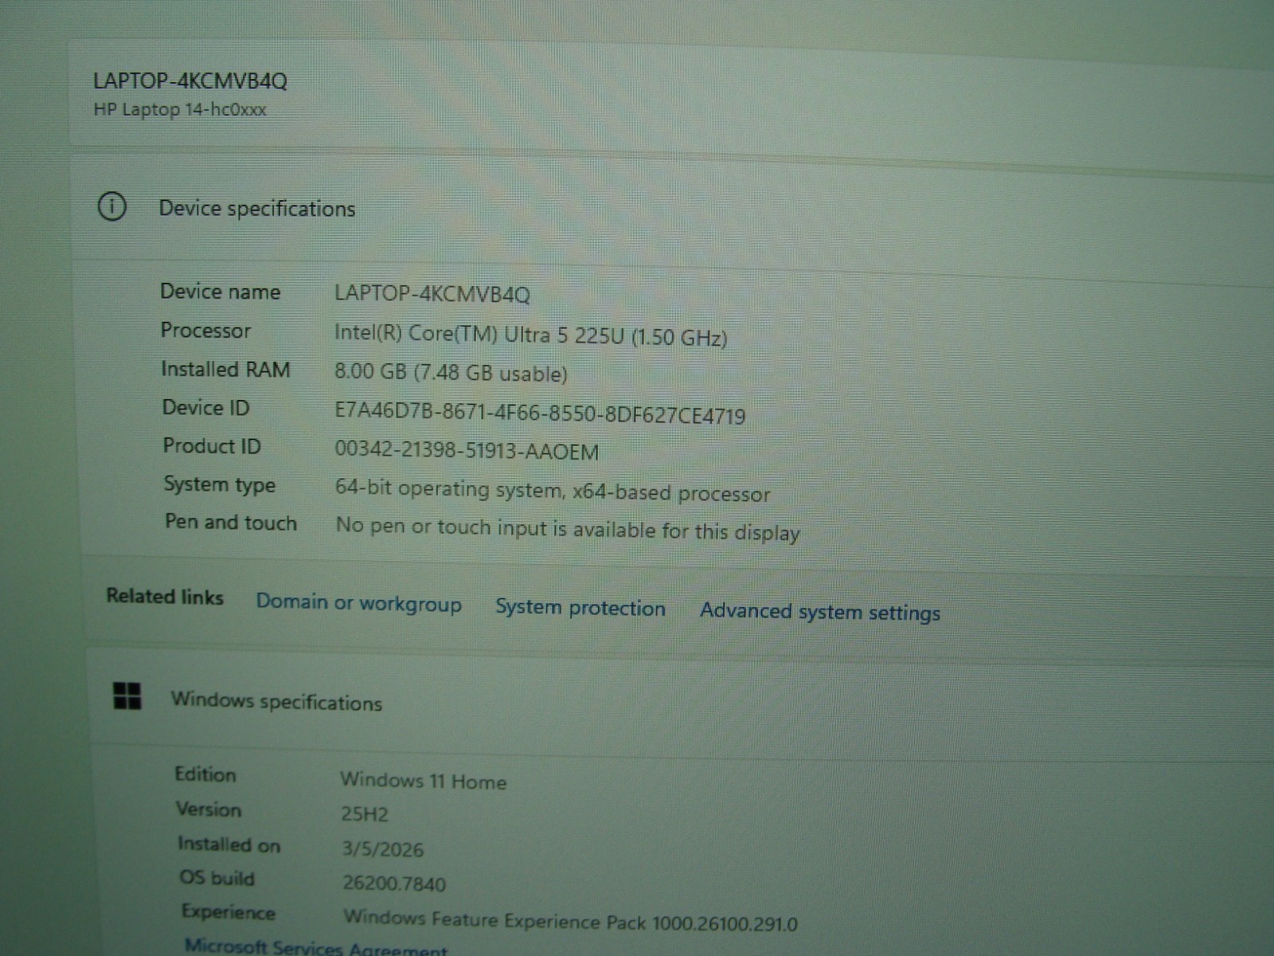Click the Experience label
The height and width of the screenshot is (956, 1274).
pos(228,911)
